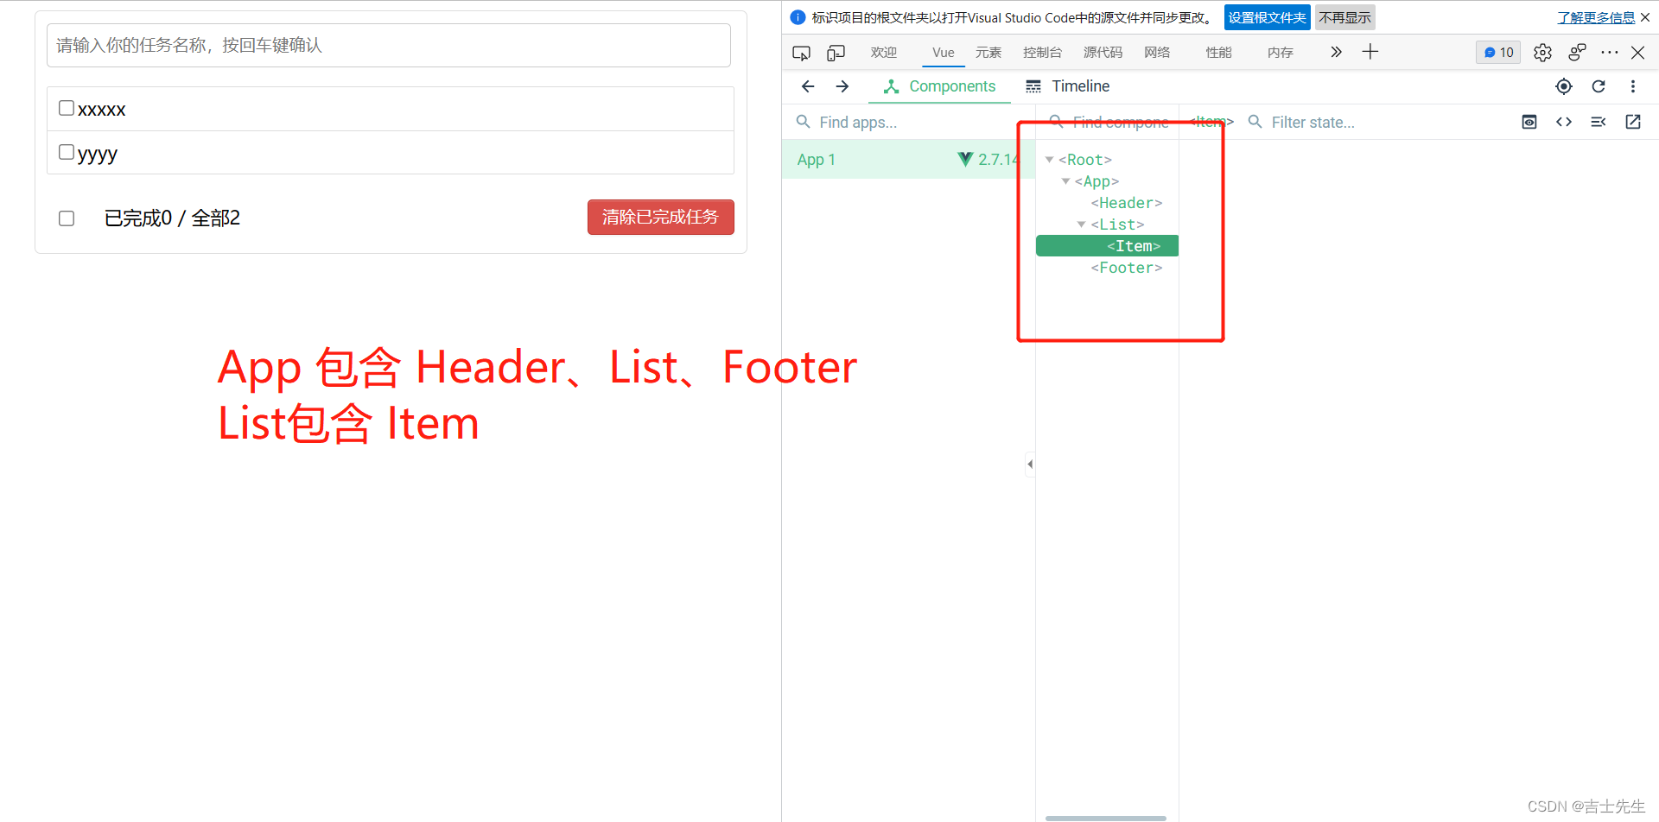The image size is (1659, 822).
Task: Open the 欢迎 tab
Action: tap(884, 53)
